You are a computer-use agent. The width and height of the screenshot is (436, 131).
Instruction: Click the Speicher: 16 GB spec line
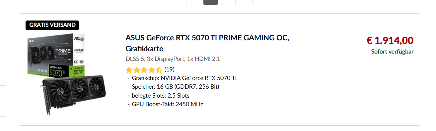tap(173, 87)
